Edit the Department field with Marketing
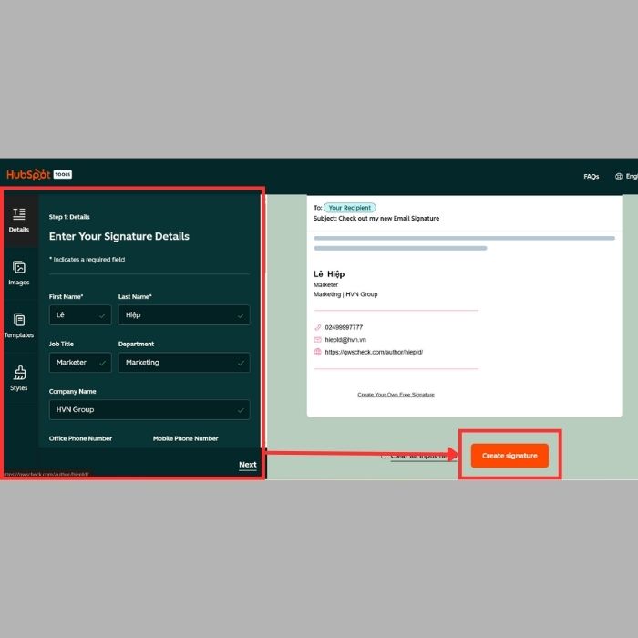Viewport: 638px width, 638px height. point(184,362)
